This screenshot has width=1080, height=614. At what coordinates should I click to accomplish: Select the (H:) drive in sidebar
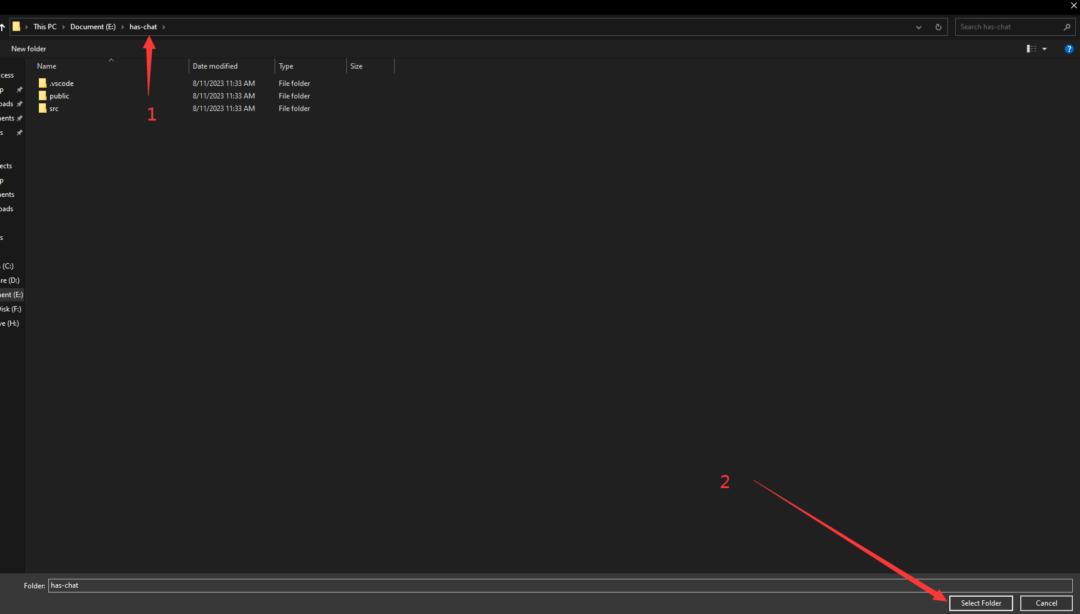pyautogui.click(x=10, y=323)
